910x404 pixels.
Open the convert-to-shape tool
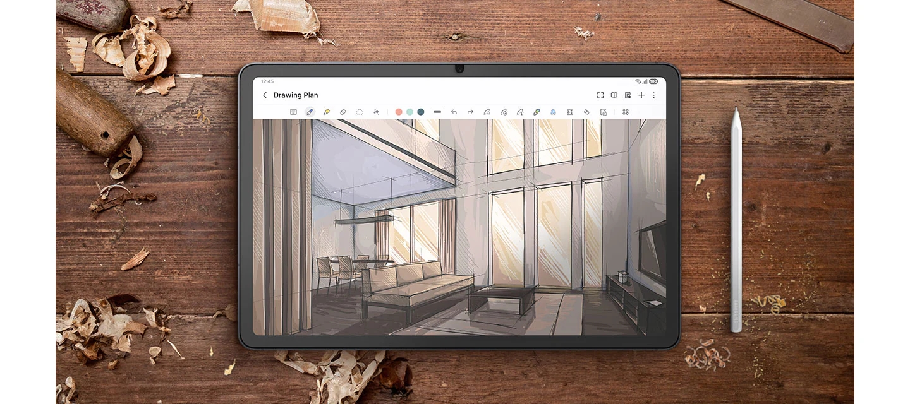tap(487, 112)
